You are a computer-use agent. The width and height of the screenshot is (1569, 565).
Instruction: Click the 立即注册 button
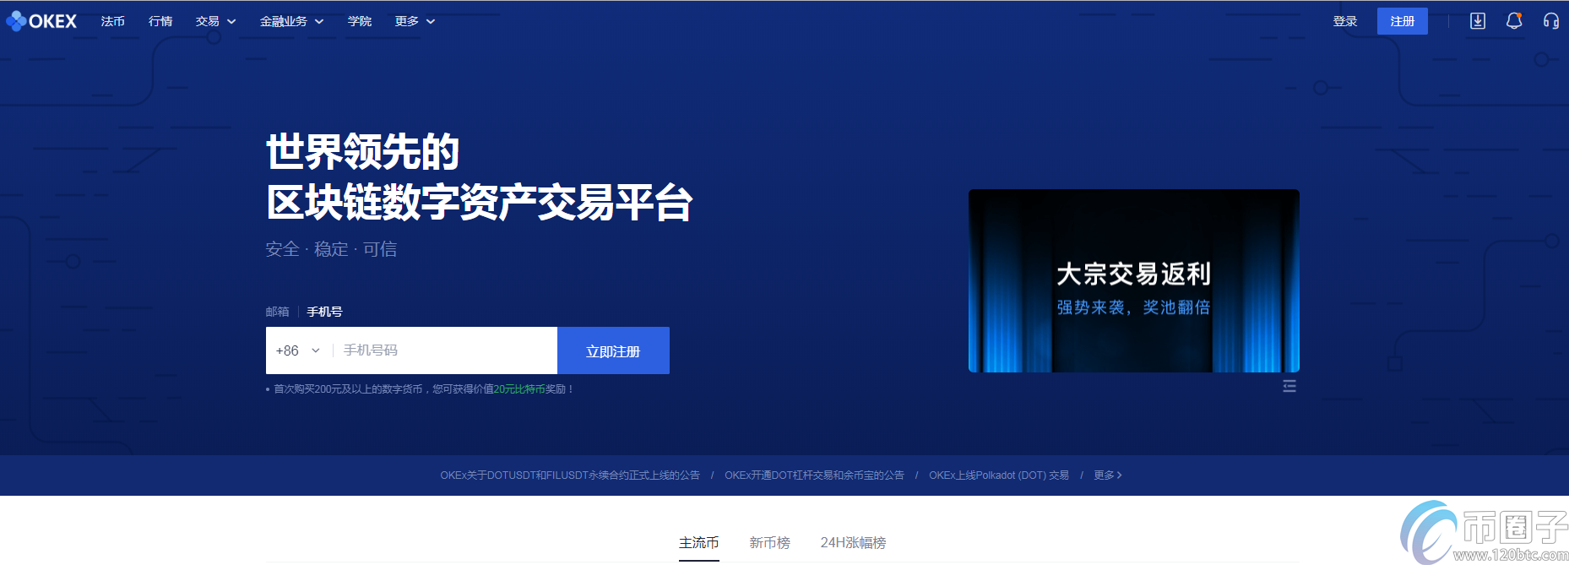613,350
